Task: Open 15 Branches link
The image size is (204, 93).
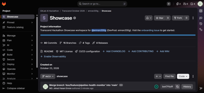Action: tap(68, 43)
